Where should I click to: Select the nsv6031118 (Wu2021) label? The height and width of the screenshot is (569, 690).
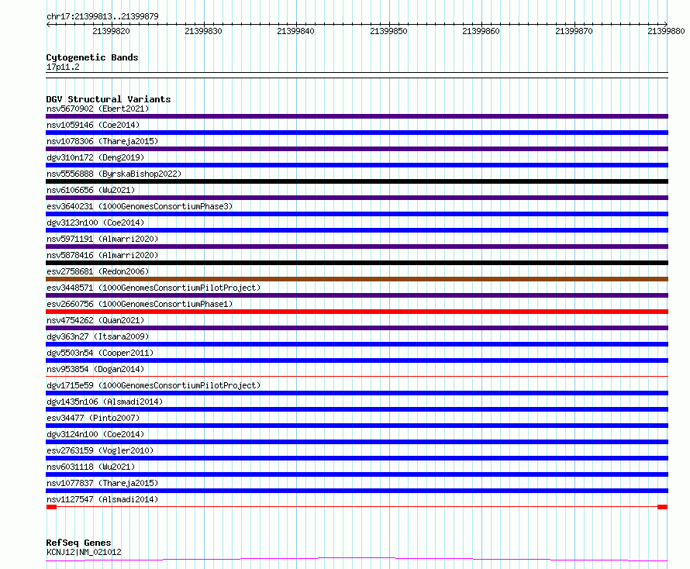[91, 467]
